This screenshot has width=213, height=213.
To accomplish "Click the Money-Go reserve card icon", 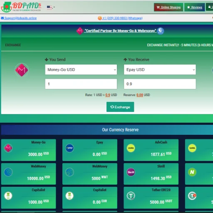I will [8, 148].
